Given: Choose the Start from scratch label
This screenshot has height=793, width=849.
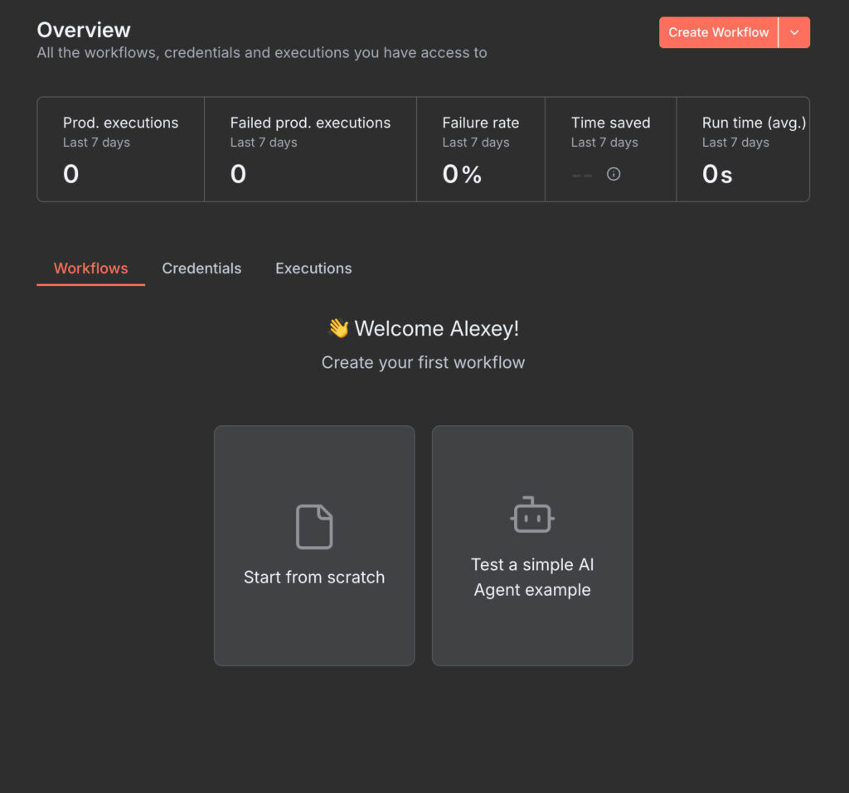Looking at the screenshot, I should [314, 578].
